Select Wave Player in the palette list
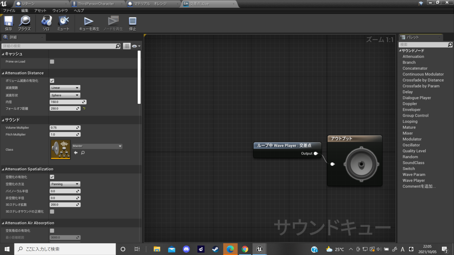Screen dimensions: 454x255 (x=414, y=181)
